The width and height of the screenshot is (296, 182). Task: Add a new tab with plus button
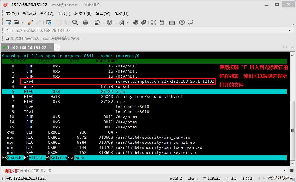(57, 47)
